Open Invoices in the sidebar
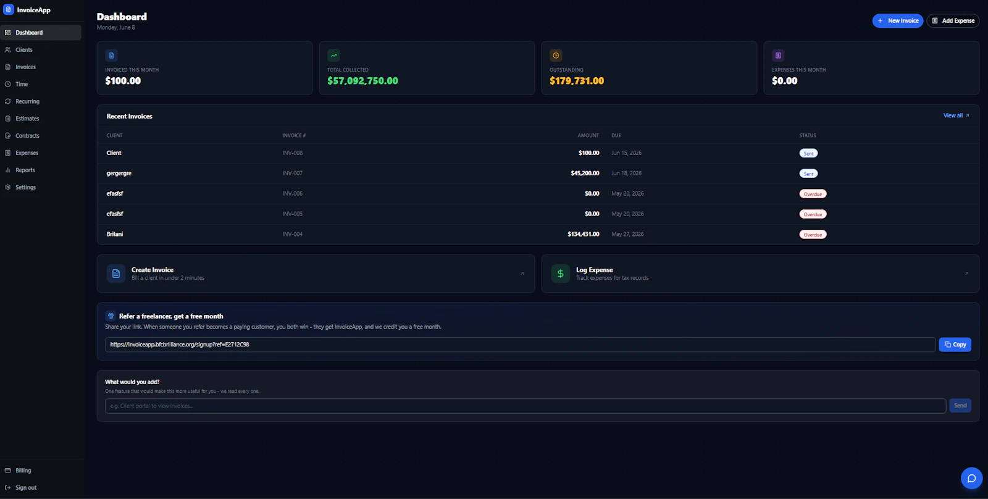The width and height of the screenshot is (988, 499). pos(41,67)
